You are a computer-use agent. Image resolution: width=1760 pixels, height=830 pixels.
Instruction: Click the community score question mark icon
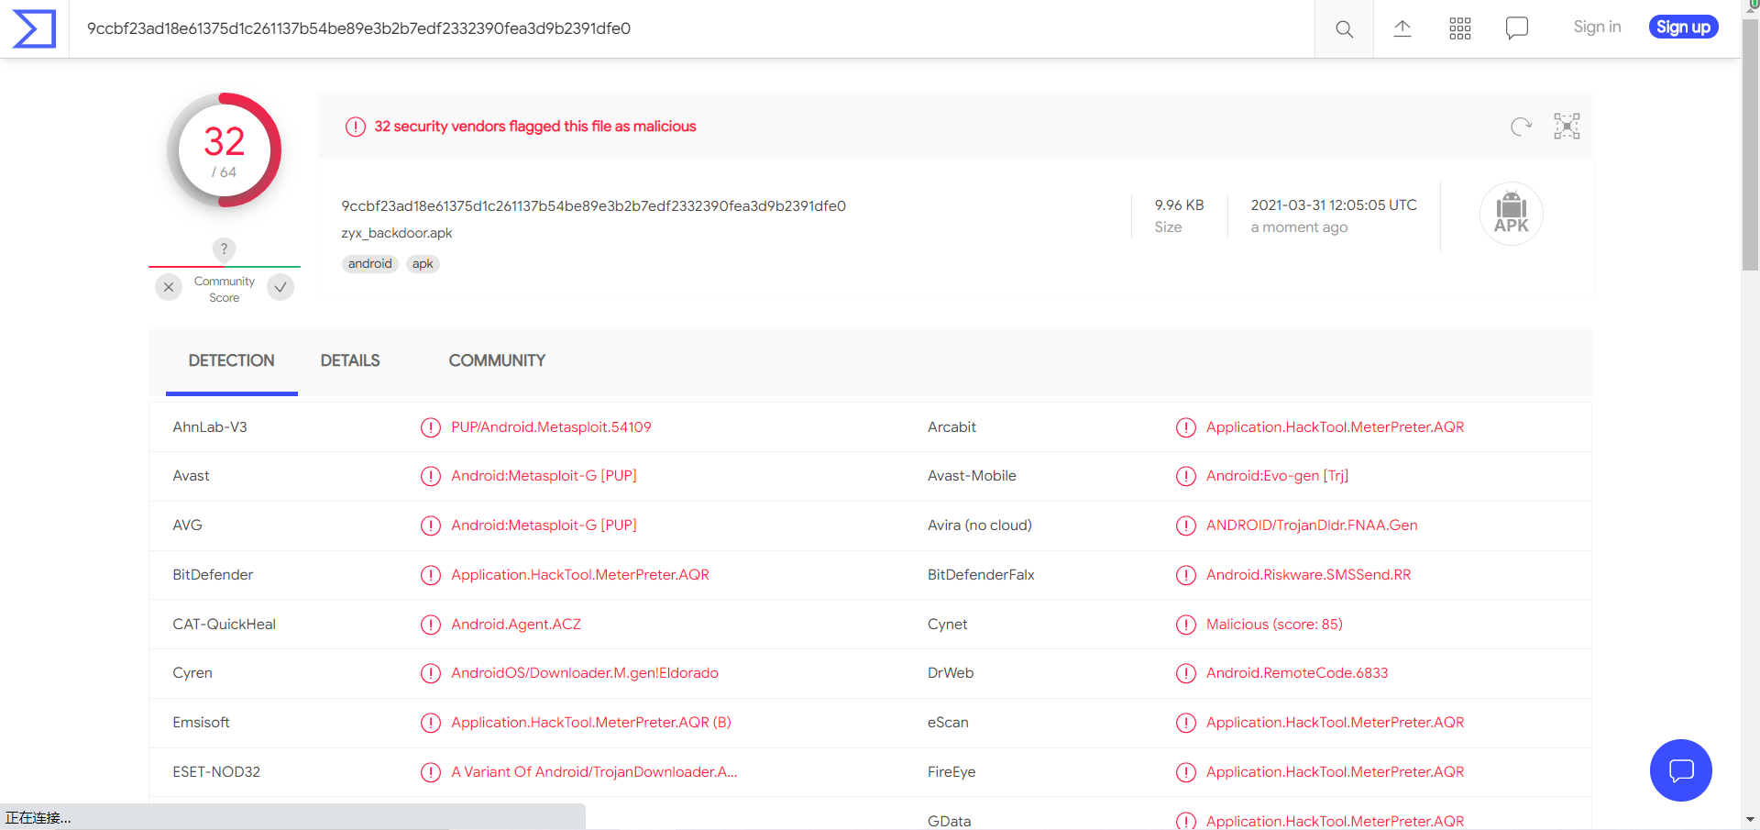pos(224,249)
